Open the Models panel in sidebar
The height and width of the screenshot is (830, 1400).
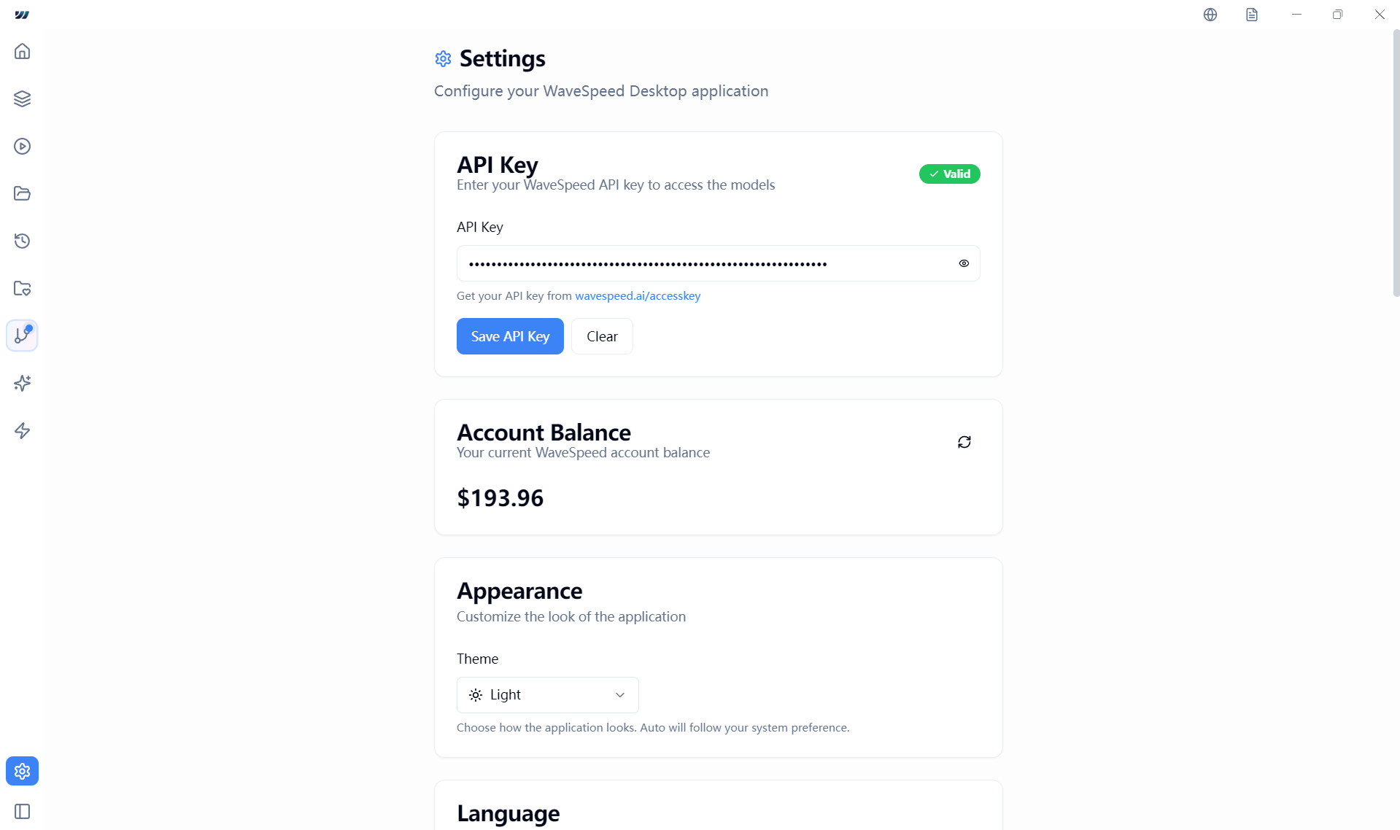tap(22, 98)
